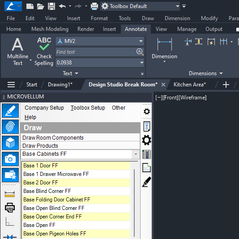This screenshot has width=239, height=239.
Task: Open the MV2 text style dropdown
Action: pyautogui.click(x=100, y=41)
